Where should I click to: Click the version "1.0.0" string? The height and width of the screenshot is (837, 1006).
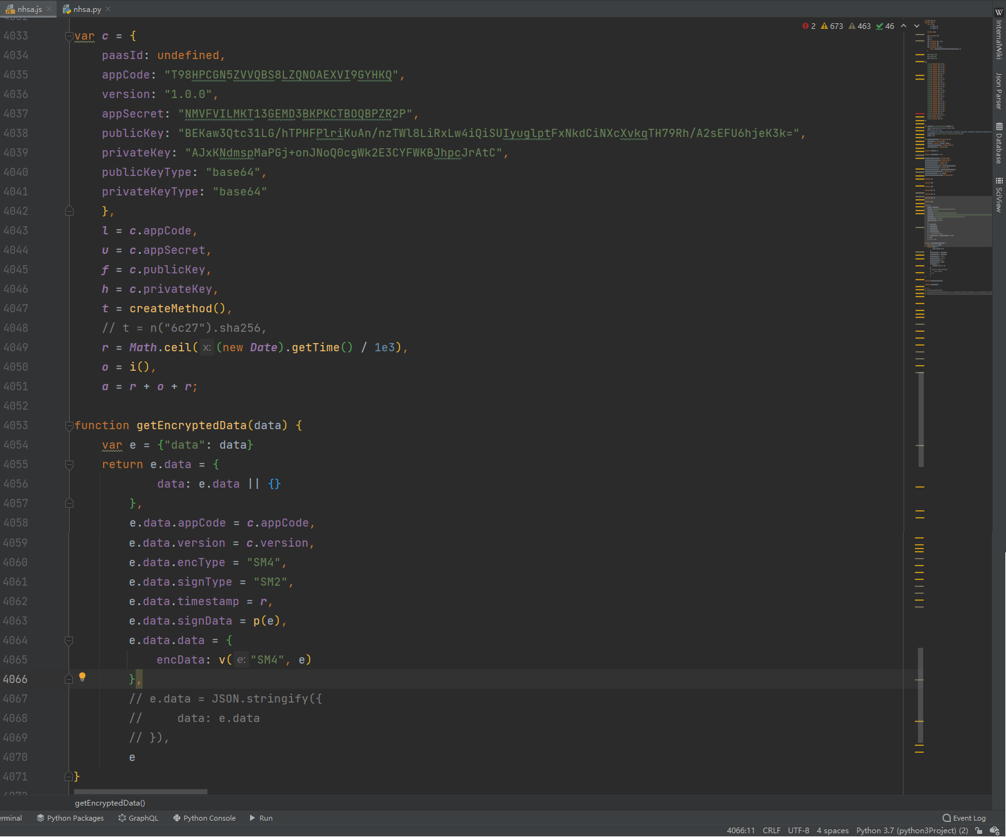tap(189, 94)
